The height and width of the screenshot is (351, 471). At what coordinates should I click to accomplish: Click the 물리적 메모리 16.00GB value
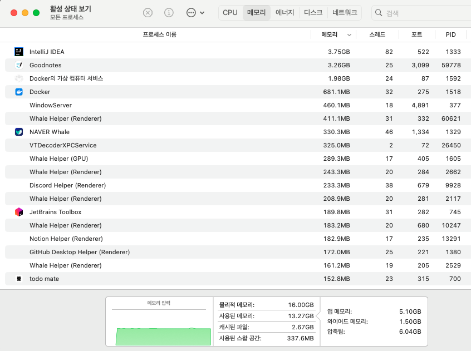tap(301, 305)
